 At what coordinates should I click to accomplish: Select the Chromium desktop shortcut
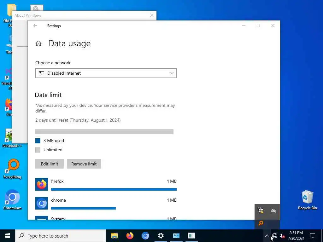coord(12,199)
